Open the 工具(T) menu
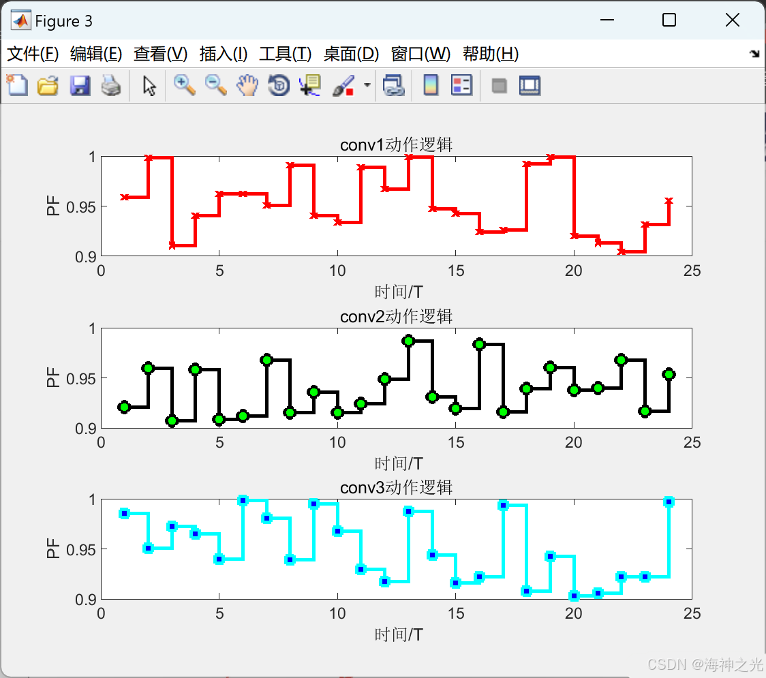This screenshot has width=766, height=678. [x=286, y=54]
